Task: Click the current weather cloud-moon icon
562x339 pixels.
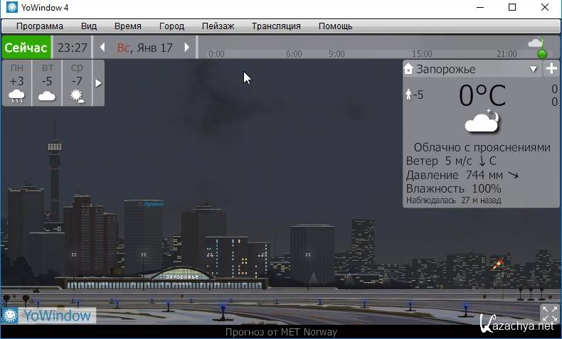Action: click(482, 122)
